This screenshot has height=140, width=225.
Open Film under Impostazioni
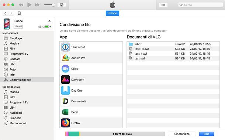[x=27, y=49]
